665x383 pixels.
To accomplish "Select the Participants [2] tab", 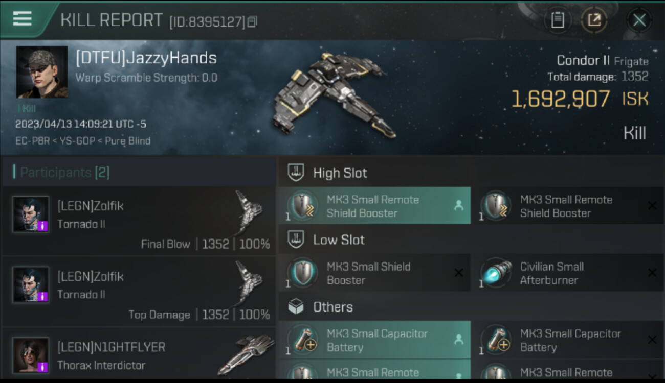I will (x=61, y=172).
